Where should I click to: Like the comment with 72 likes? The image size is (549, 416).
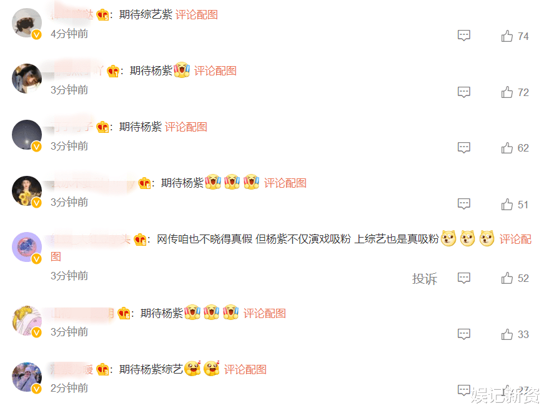tap(507, 92)
